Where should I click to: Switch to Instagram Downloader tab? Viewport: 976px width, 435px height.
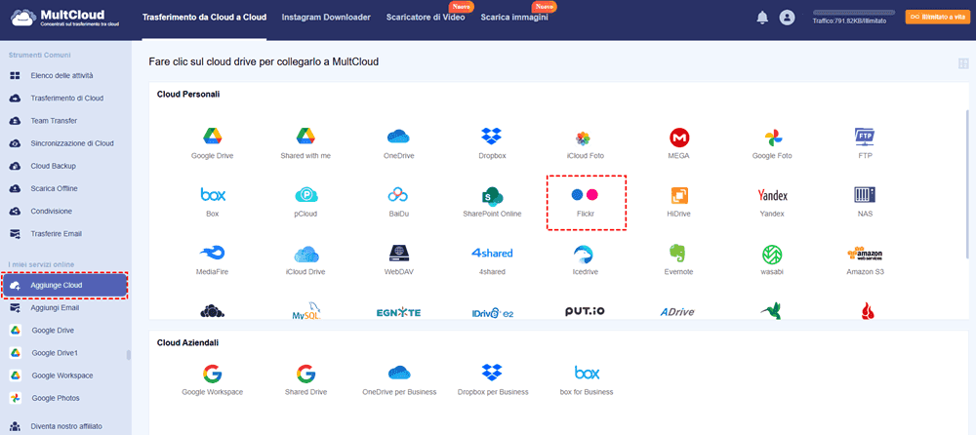[x=326, y=18]
